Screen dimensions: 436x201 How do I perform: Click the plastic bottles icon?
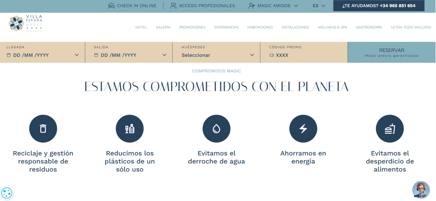pyautogui.click(x=130, y=129)
